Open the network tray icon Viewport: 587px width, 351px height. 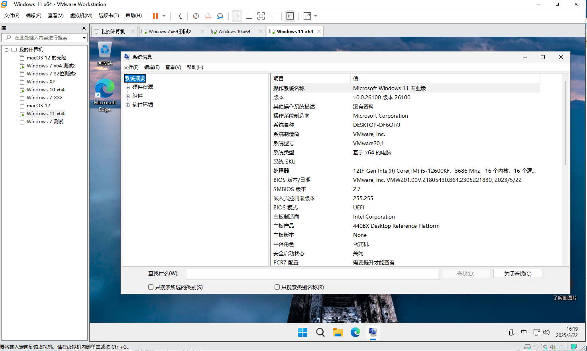[537, 332]
